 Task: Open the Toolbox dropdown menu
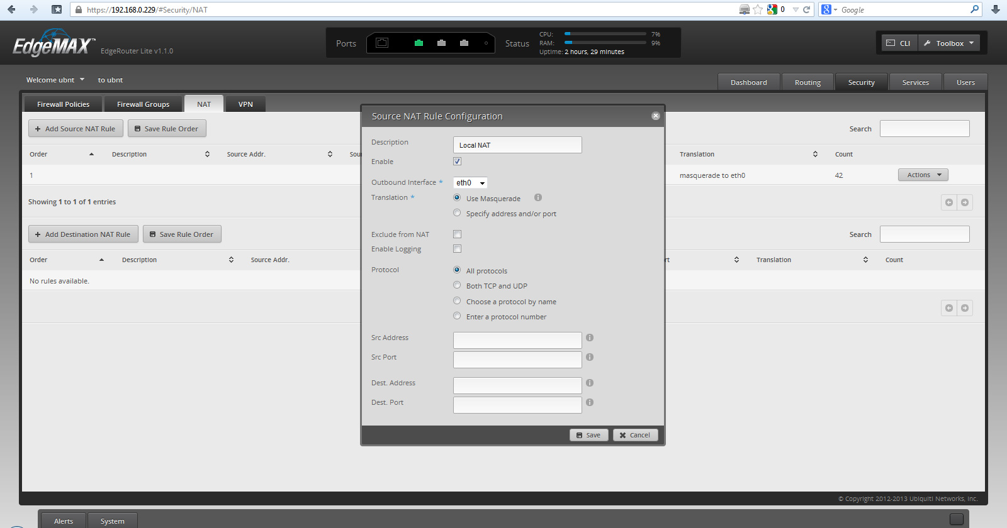948,43
